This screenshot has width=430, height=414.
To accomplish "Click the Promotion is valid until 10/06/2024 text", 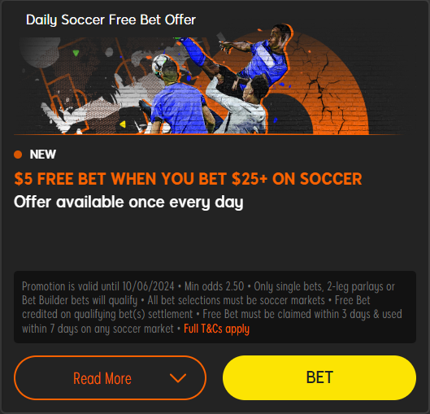I will click(98, 286).
